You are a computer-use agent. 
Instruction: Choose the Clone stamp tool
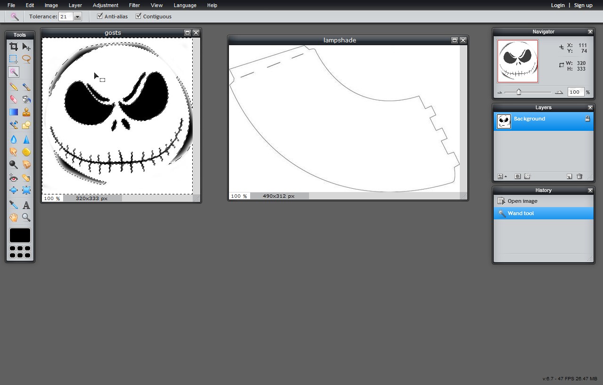coord(26,112)
